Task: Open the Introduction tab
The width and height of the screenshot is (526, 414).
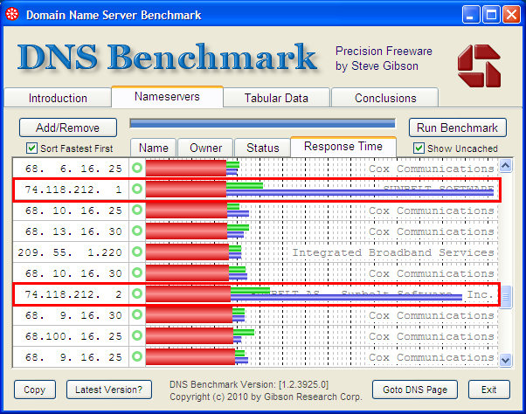Action: point(58,98)
